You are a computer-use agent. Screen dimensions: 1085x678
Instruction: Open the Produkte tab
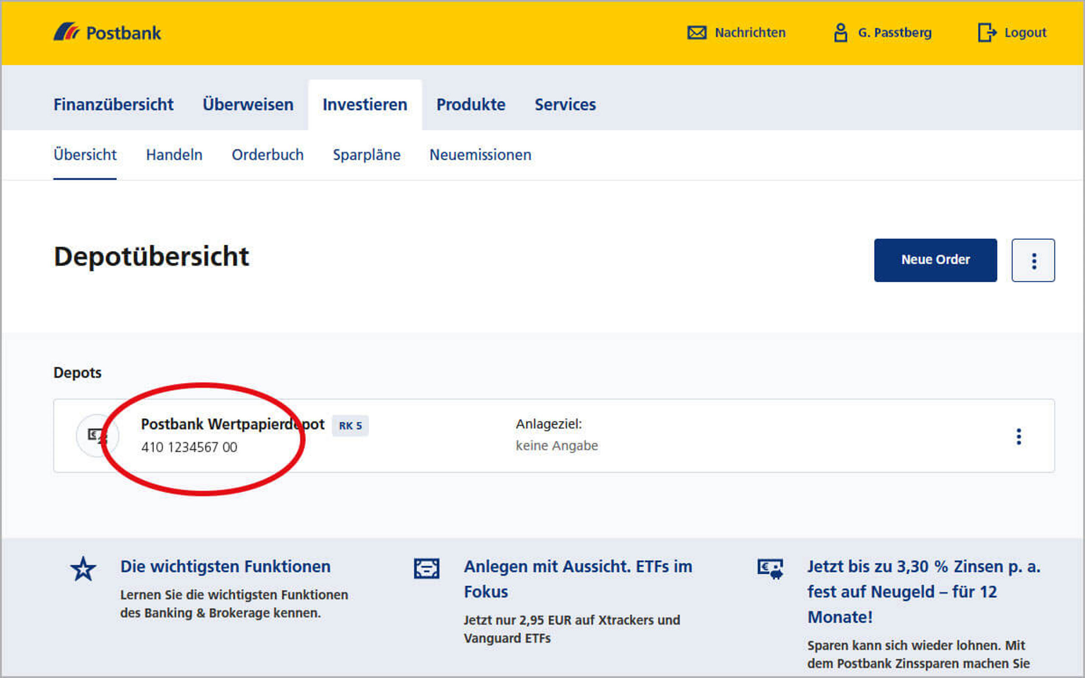tap(471, 105)
